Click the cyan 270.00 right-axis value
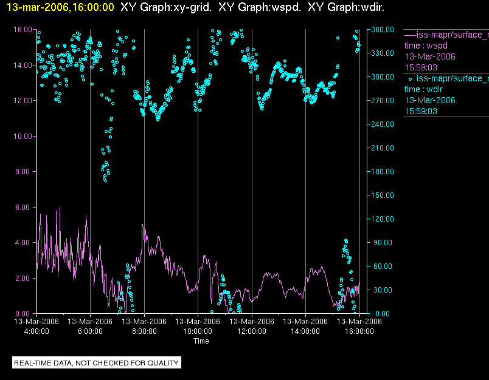The height and width of the screenshot is (380, 489). [383, 101]
